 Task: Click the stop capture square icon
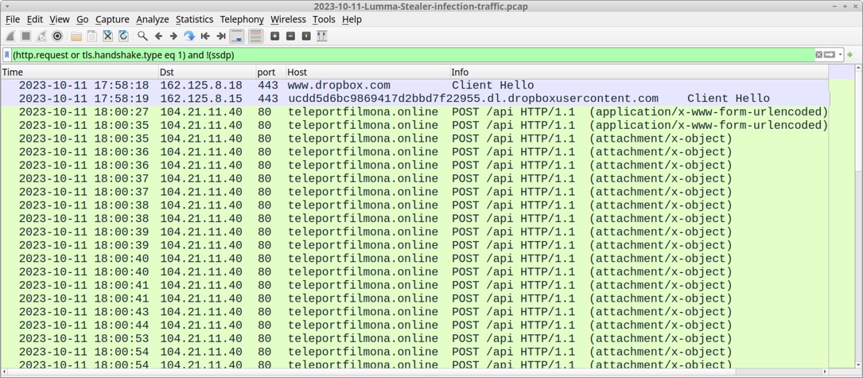pyautogui.click(x=26, y=37)
